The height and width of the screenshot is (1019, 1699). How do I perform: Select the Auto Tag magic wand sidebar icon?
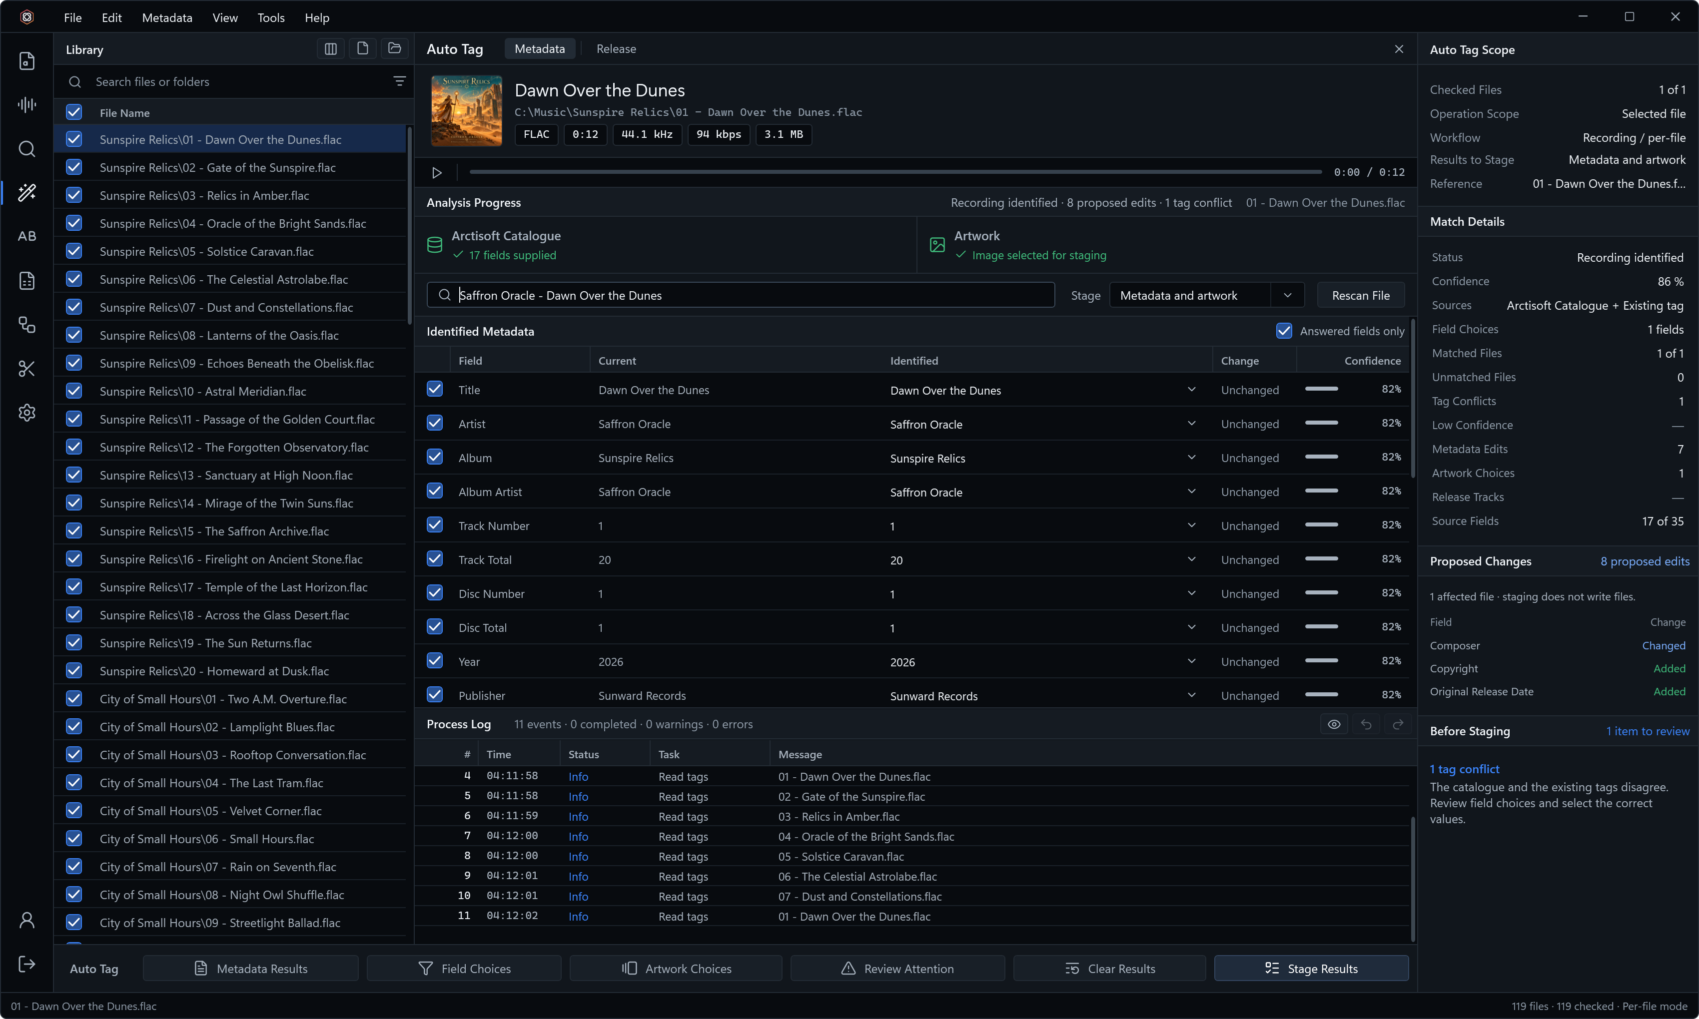[27, 192]
